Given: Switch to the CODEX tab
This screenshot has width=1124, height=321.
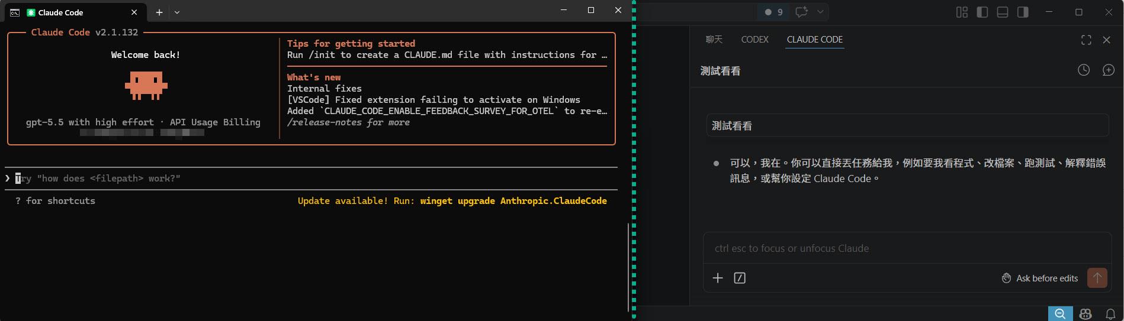Looking at the screenshot, I should pyautogui.click(x=754, y=39).
